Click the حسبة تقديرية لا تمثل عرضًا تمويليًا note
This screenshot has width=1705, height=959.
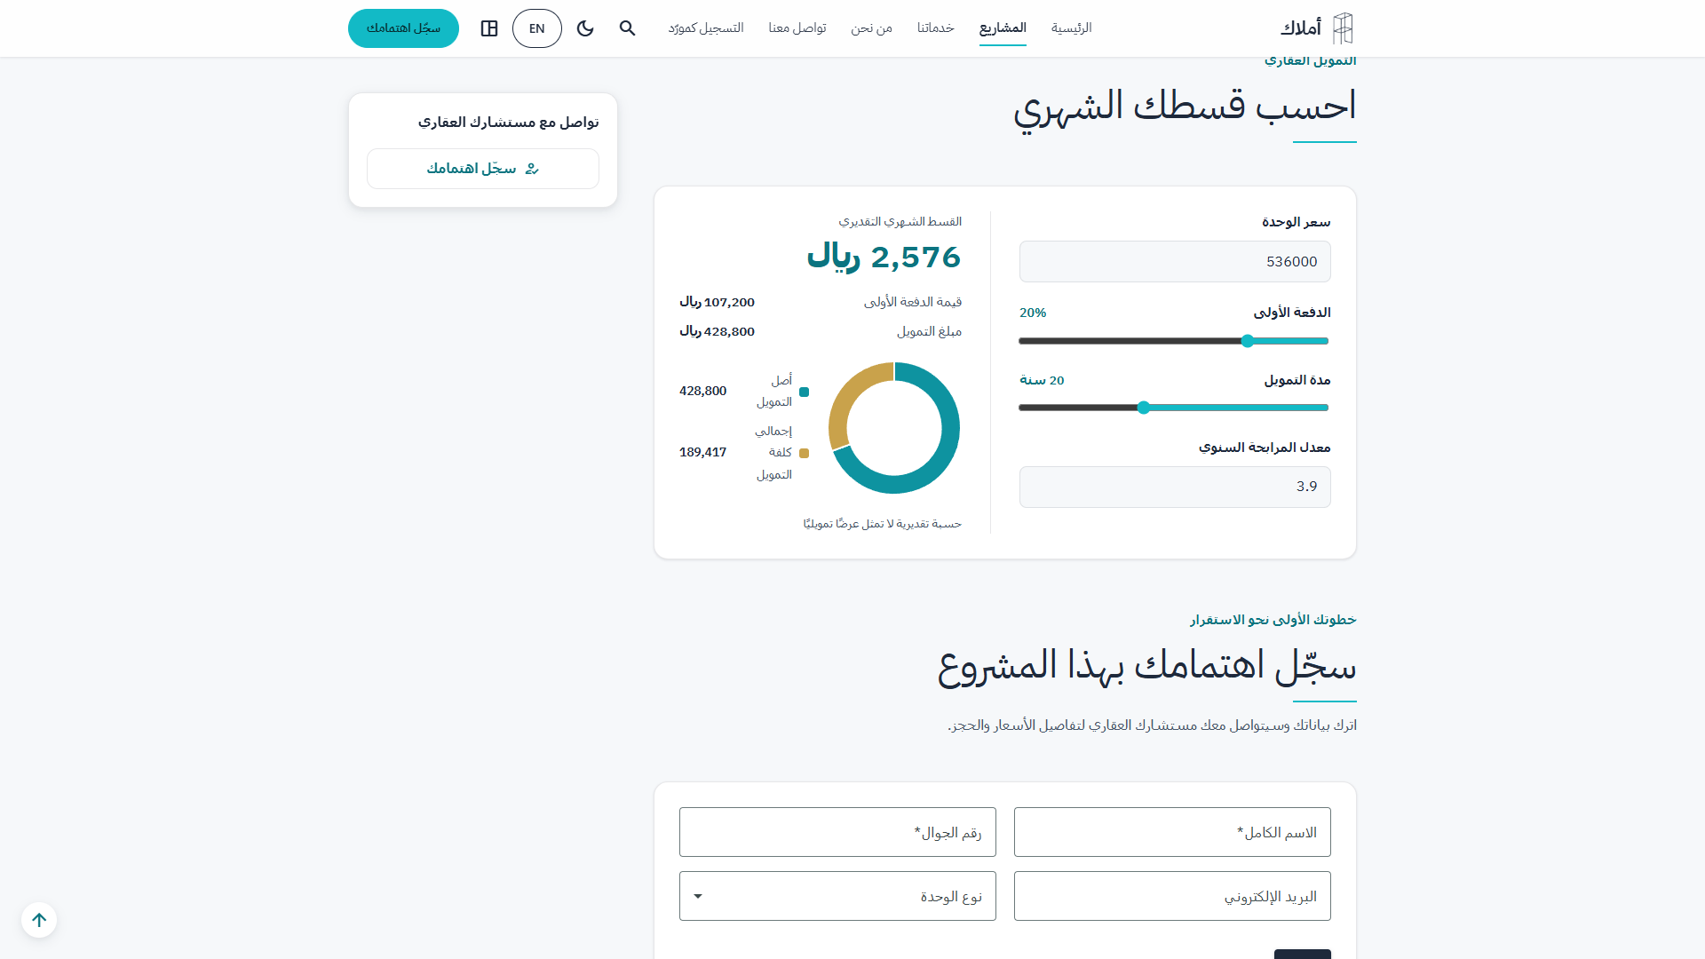tap(882, 524)
